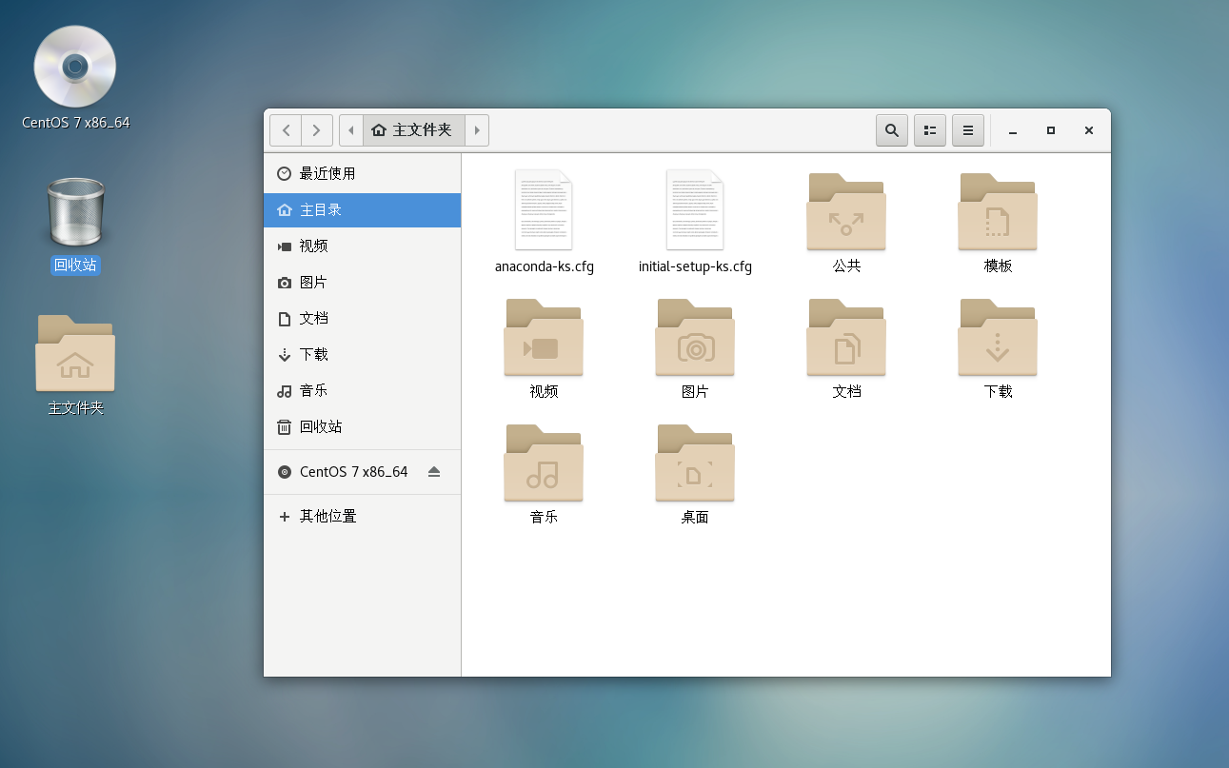Screen dimensions: 1229x768
Task: Select the CentOS 7 x86_64 disc desktop icon
Action: [x=75, y=66]
